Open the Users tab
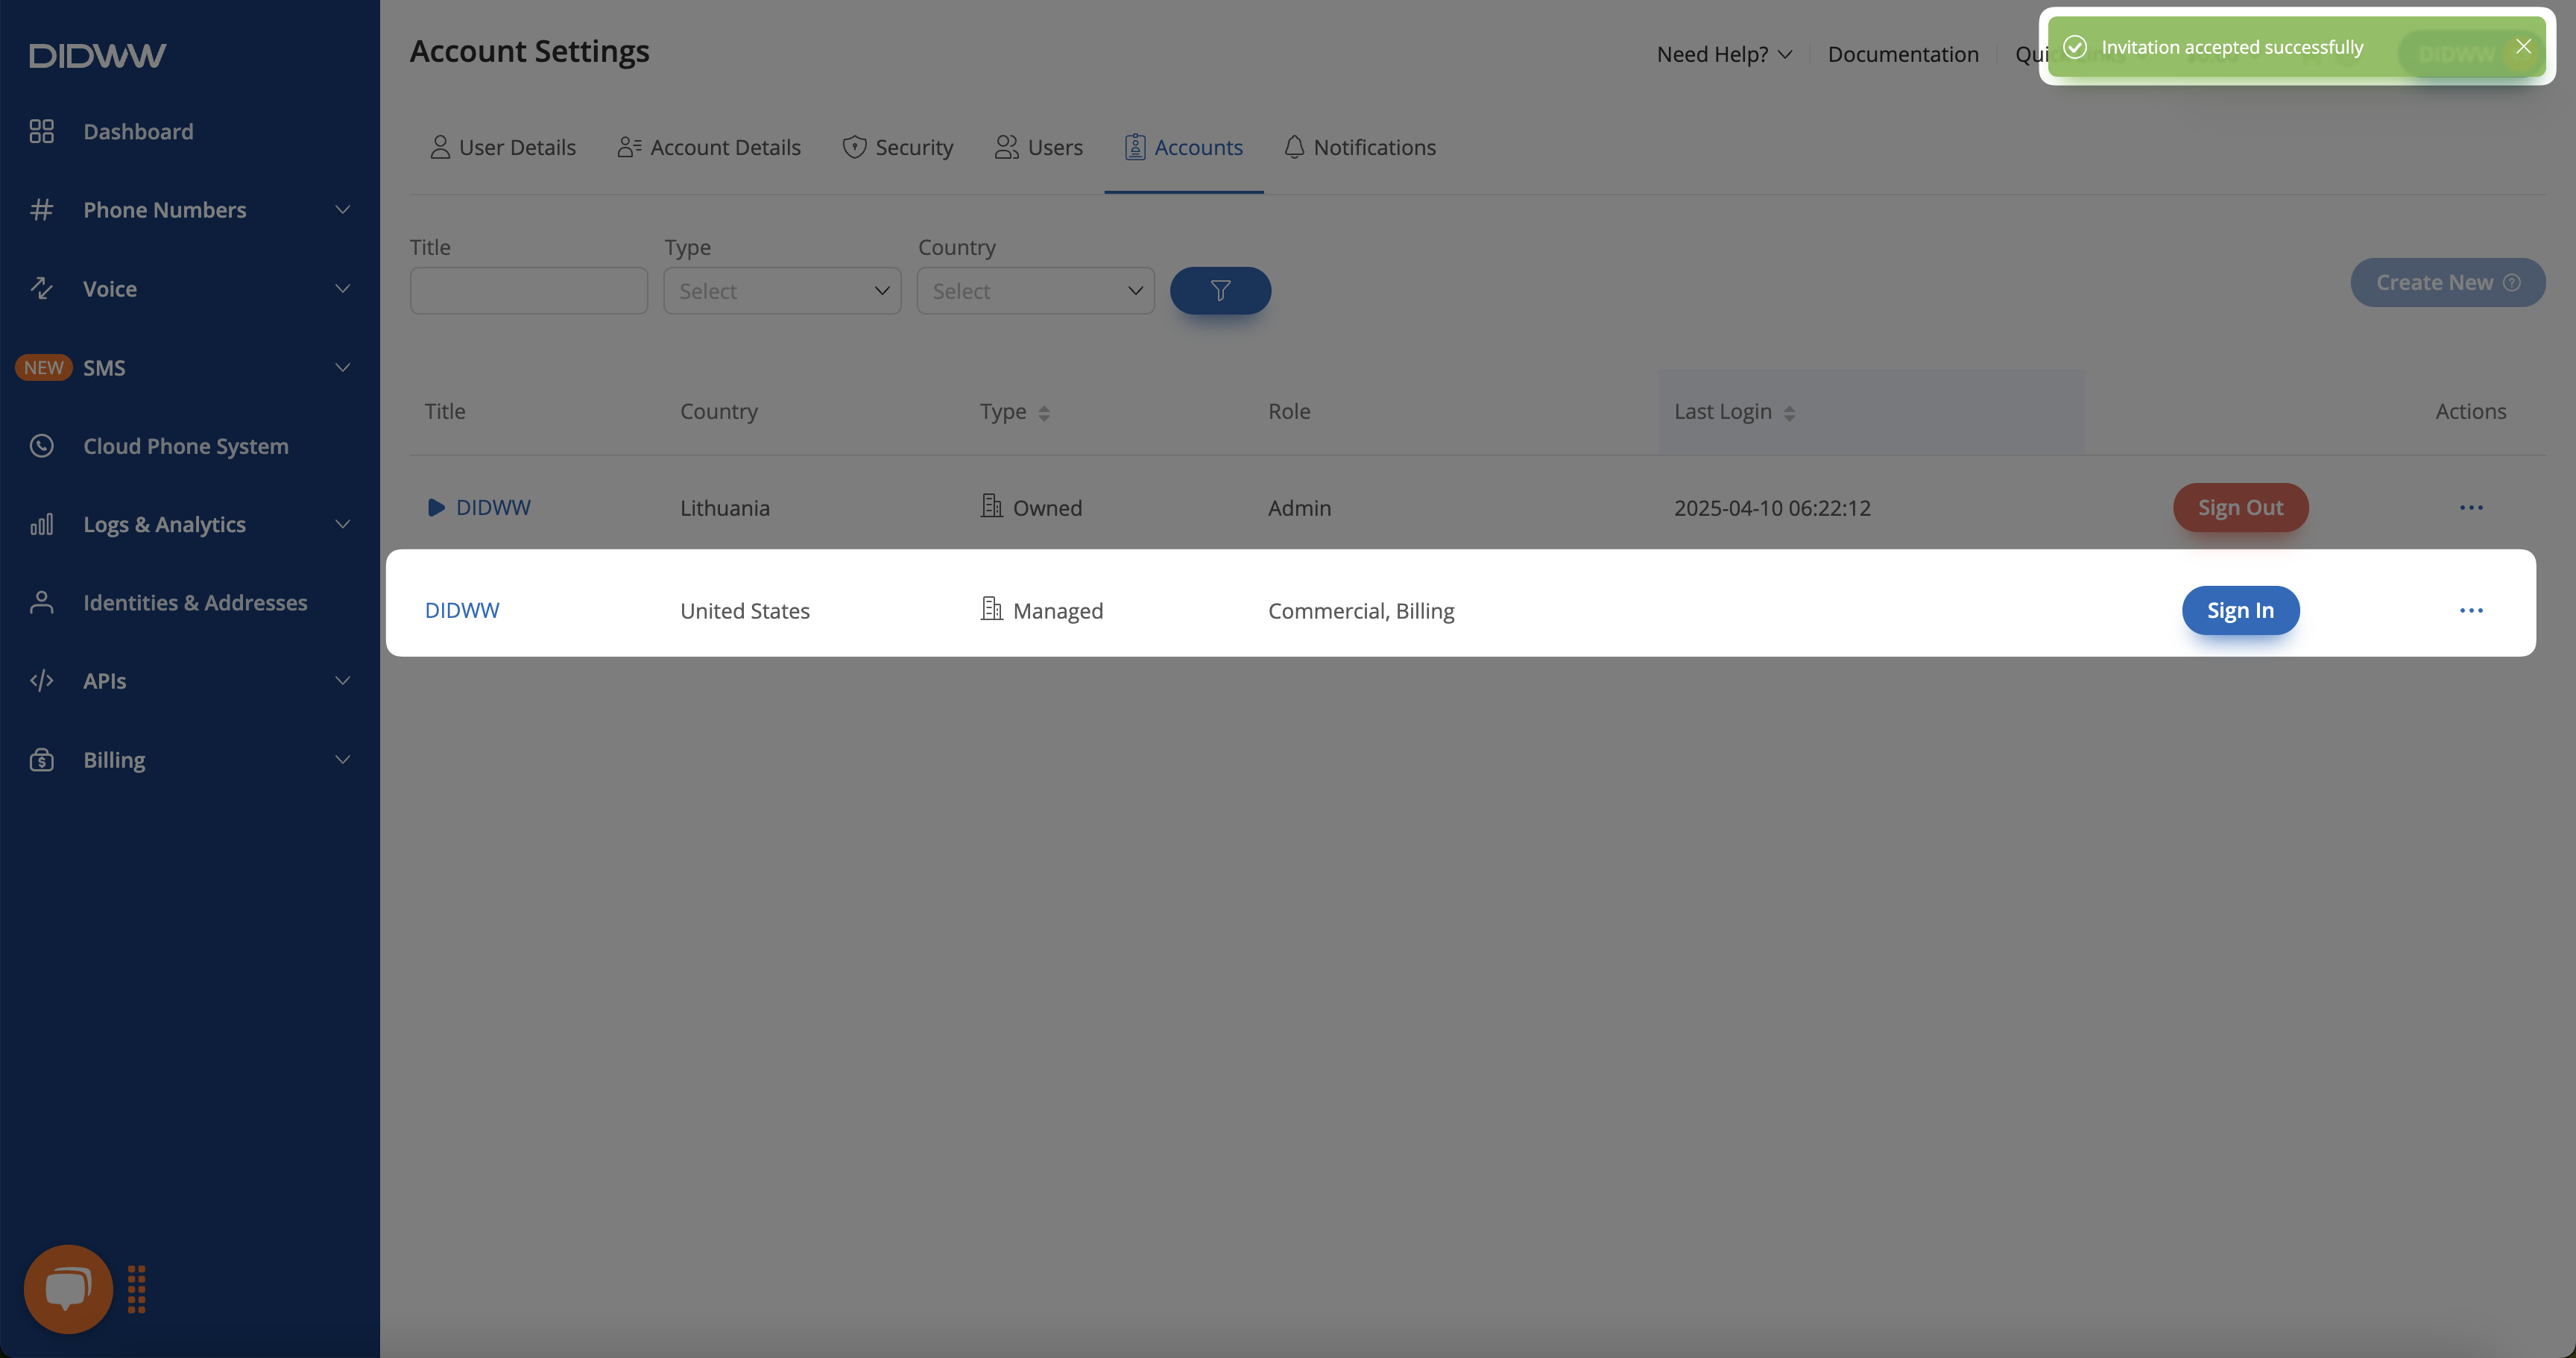This screenshot has width=2576, height=1358. point(1038,148)
